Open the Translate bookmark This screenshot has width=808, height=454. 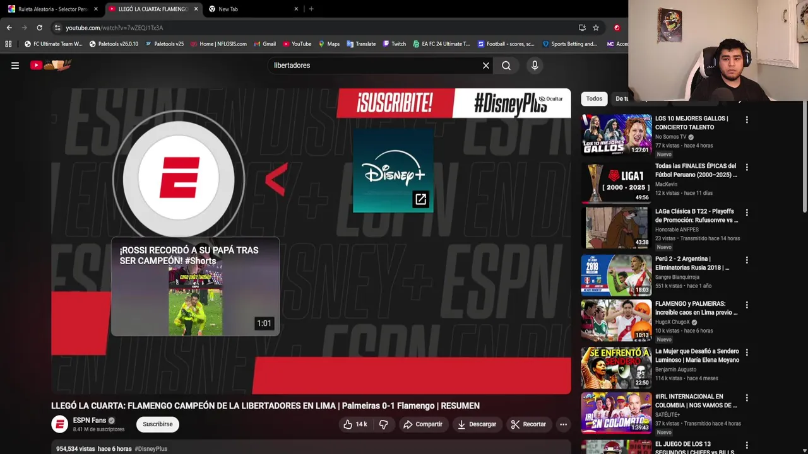(361, 44)
